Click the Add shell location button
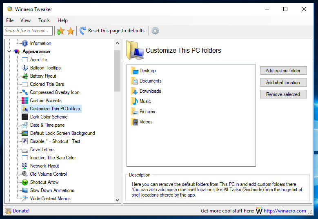This screenshot has height=219, width=318. 283,83
